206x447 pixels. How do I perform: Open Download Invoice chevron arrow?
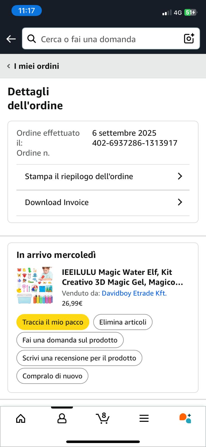coord(180,202)
